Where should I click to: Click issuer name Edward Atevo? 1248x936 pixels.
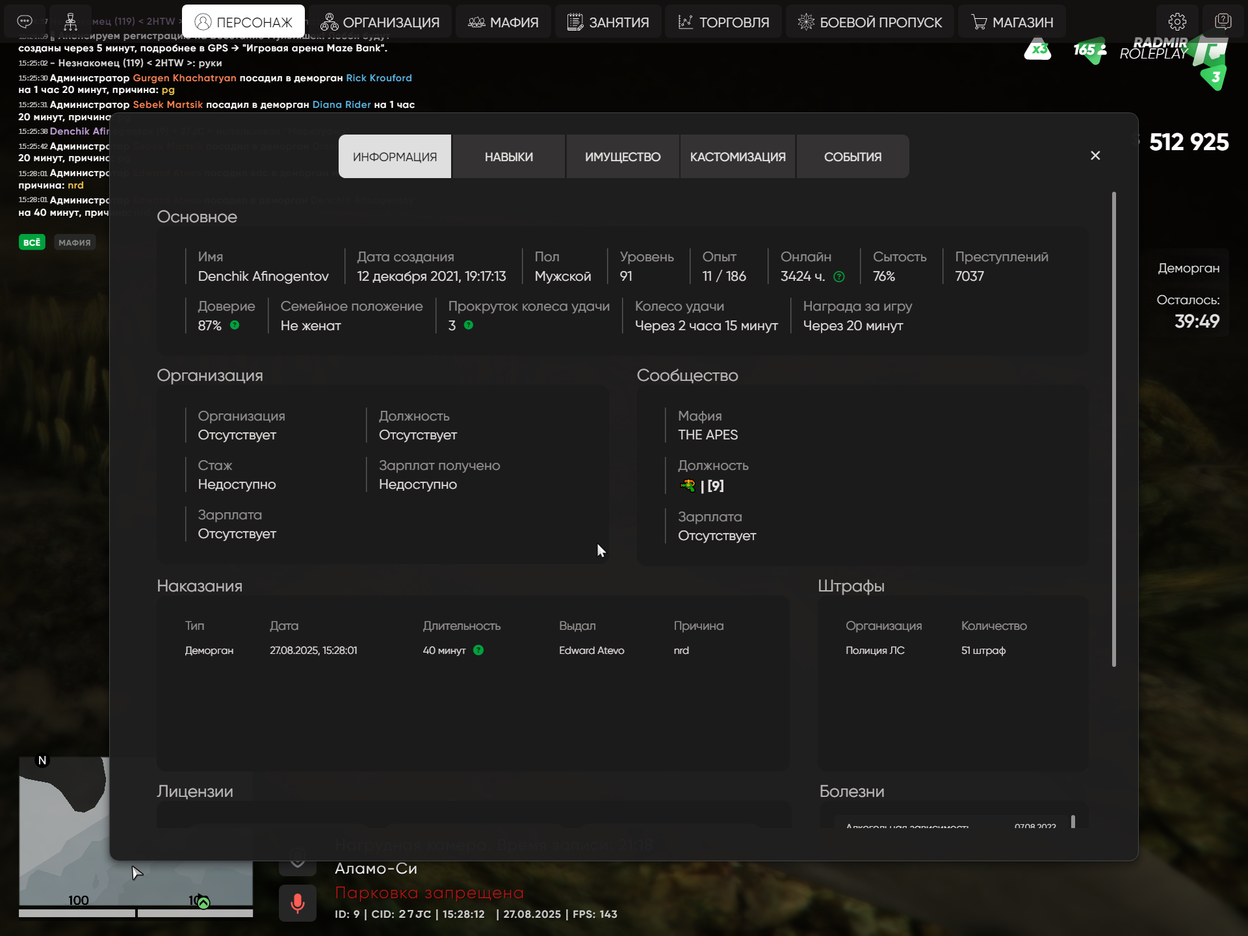pos(591,651)
